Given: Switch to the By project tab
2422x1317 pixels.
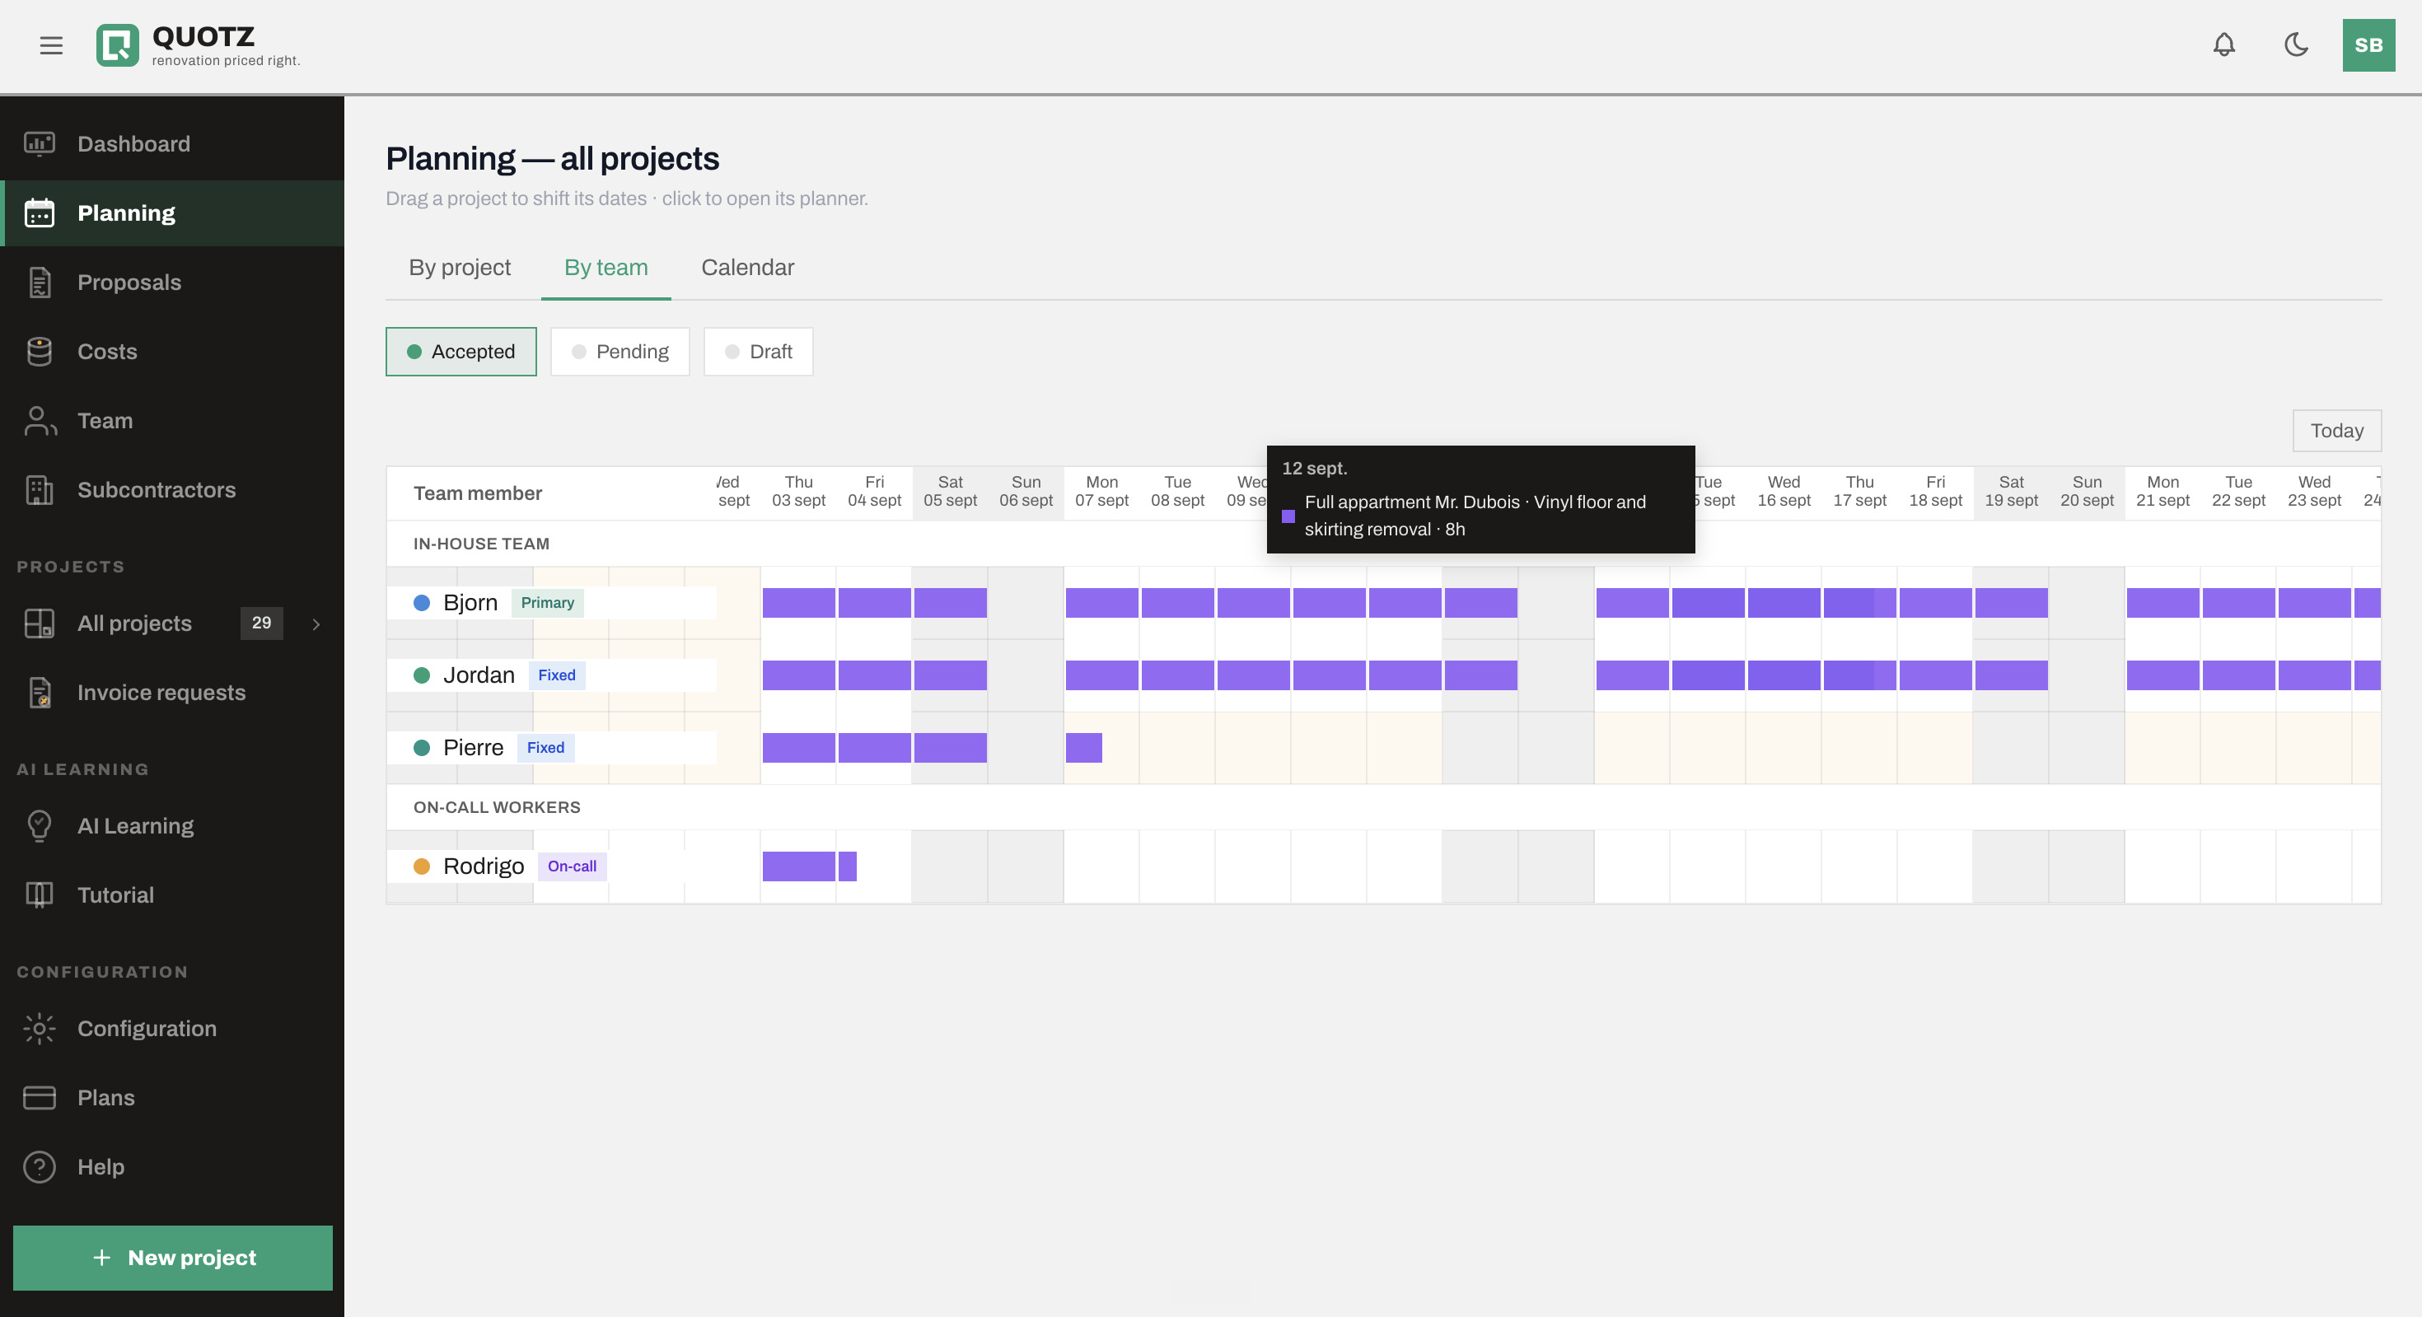Looking at the screenshot, I should [460, 268].
